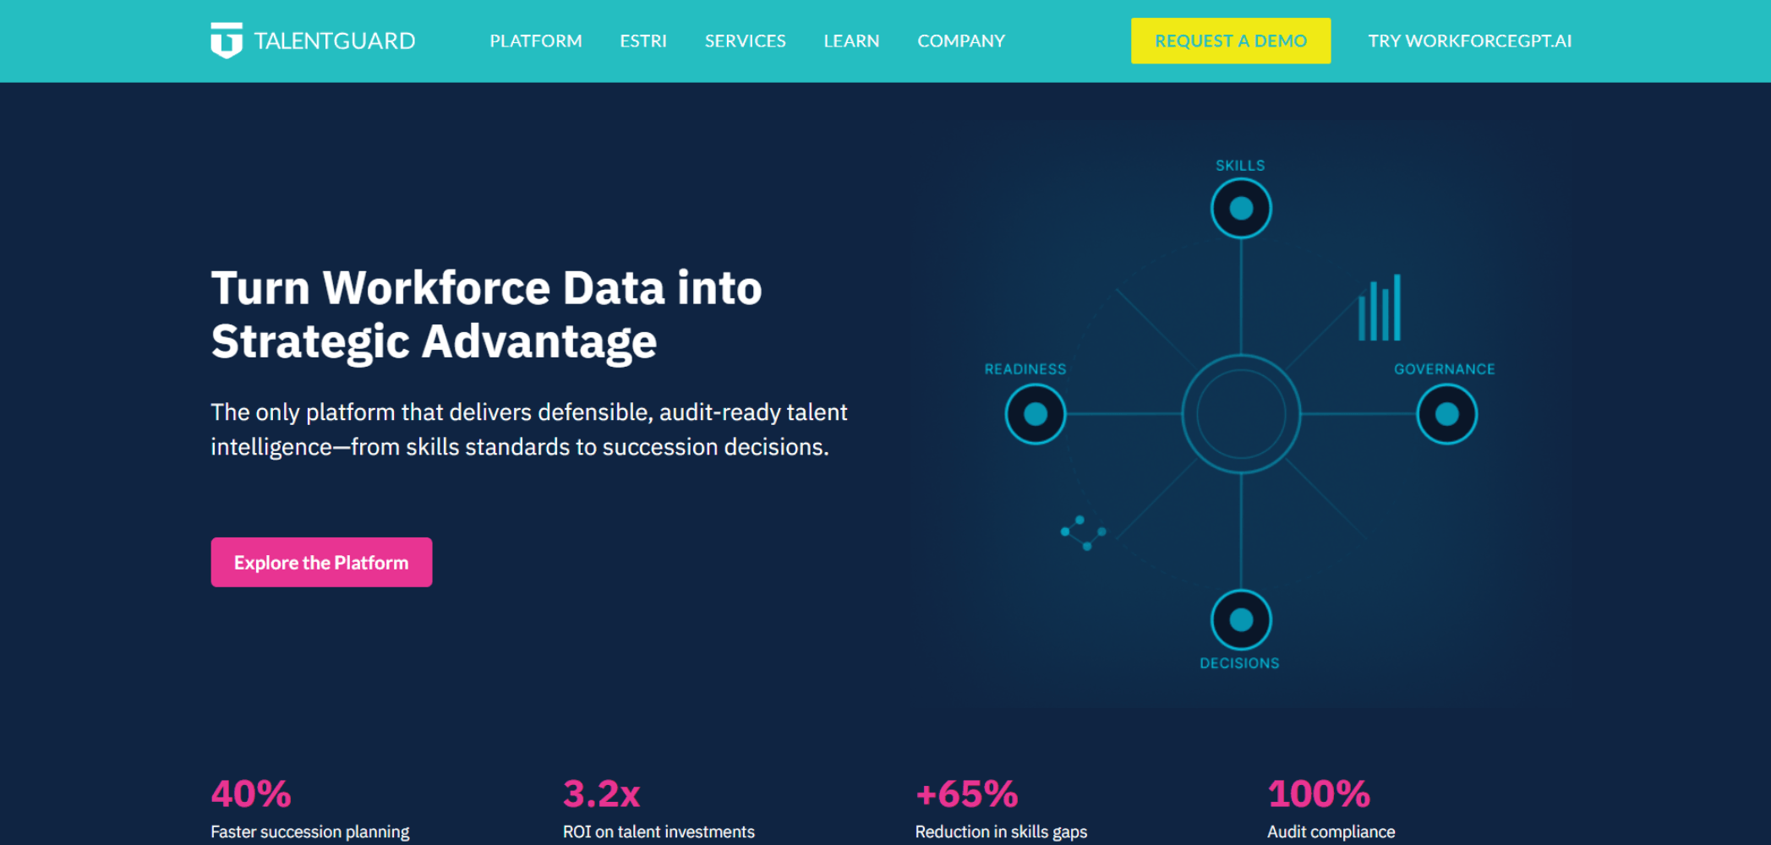Viewport: 1771px width, 845px height.
Task: Click the Request a Demo button
Action: (x=1231, y=41)
